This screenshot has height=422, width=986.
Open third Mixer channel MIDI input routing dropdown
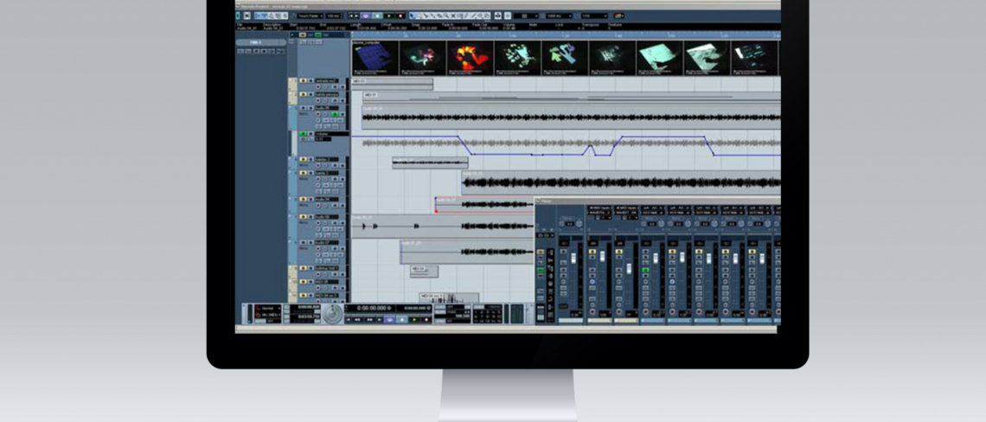point(625,208)
